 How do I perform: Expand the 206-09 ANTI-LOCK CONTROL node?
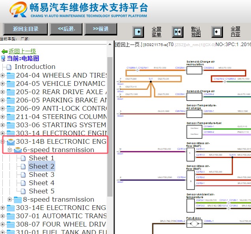(2, 108)
